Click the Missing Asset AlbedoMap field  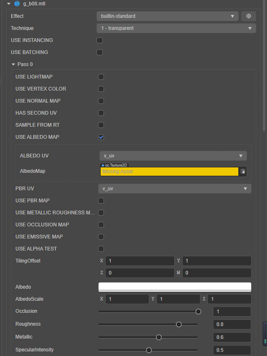pos(169,172)
